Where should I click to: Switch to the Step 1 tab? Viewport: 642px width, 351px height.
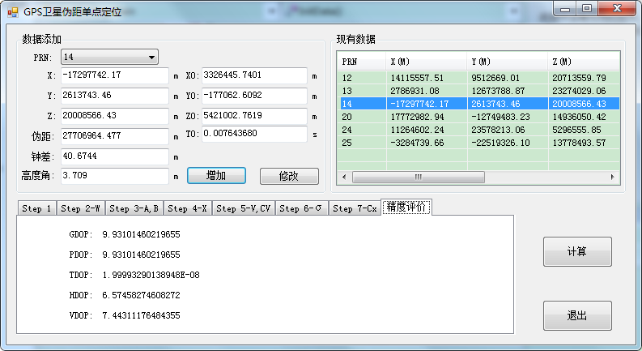click(x=37, y=208)
